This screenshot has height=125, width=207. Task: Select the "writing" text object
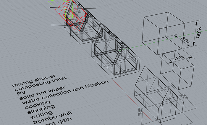41,115
